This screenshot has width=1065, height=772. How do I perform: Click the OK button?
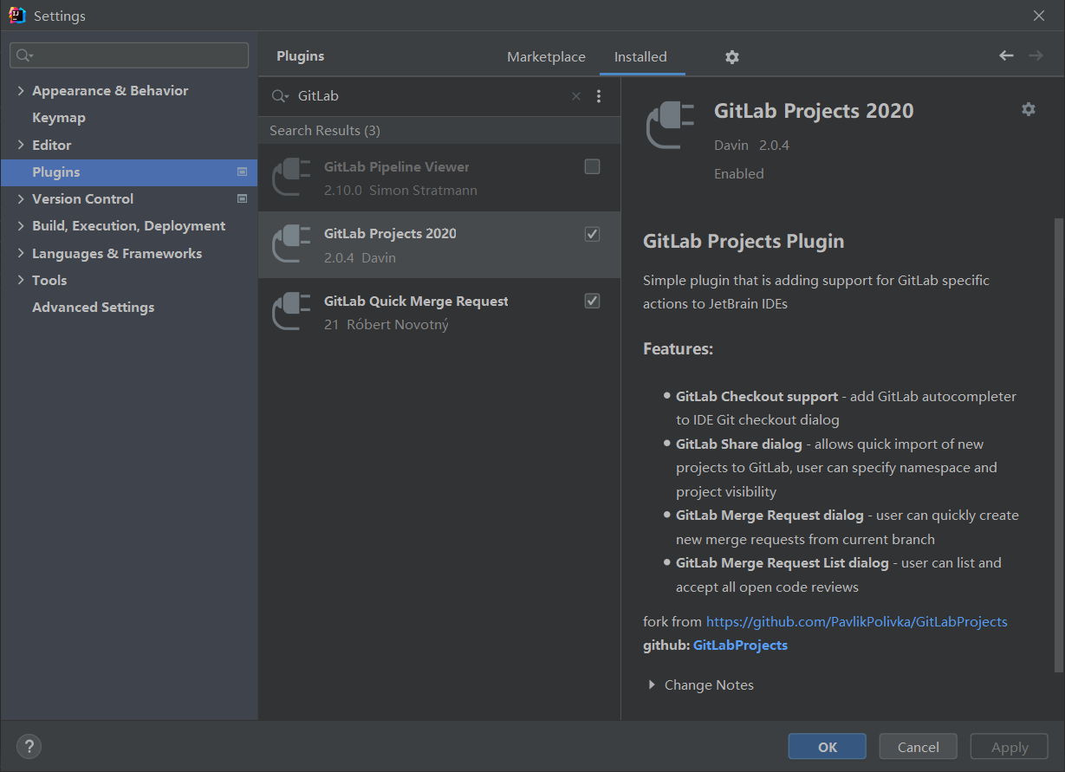tap(827, 747)
